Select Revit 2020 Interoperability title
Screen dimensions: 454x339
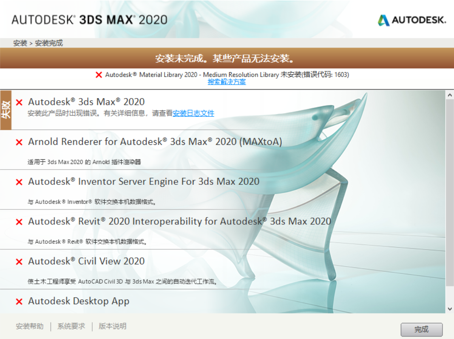(x=179, y=222)
